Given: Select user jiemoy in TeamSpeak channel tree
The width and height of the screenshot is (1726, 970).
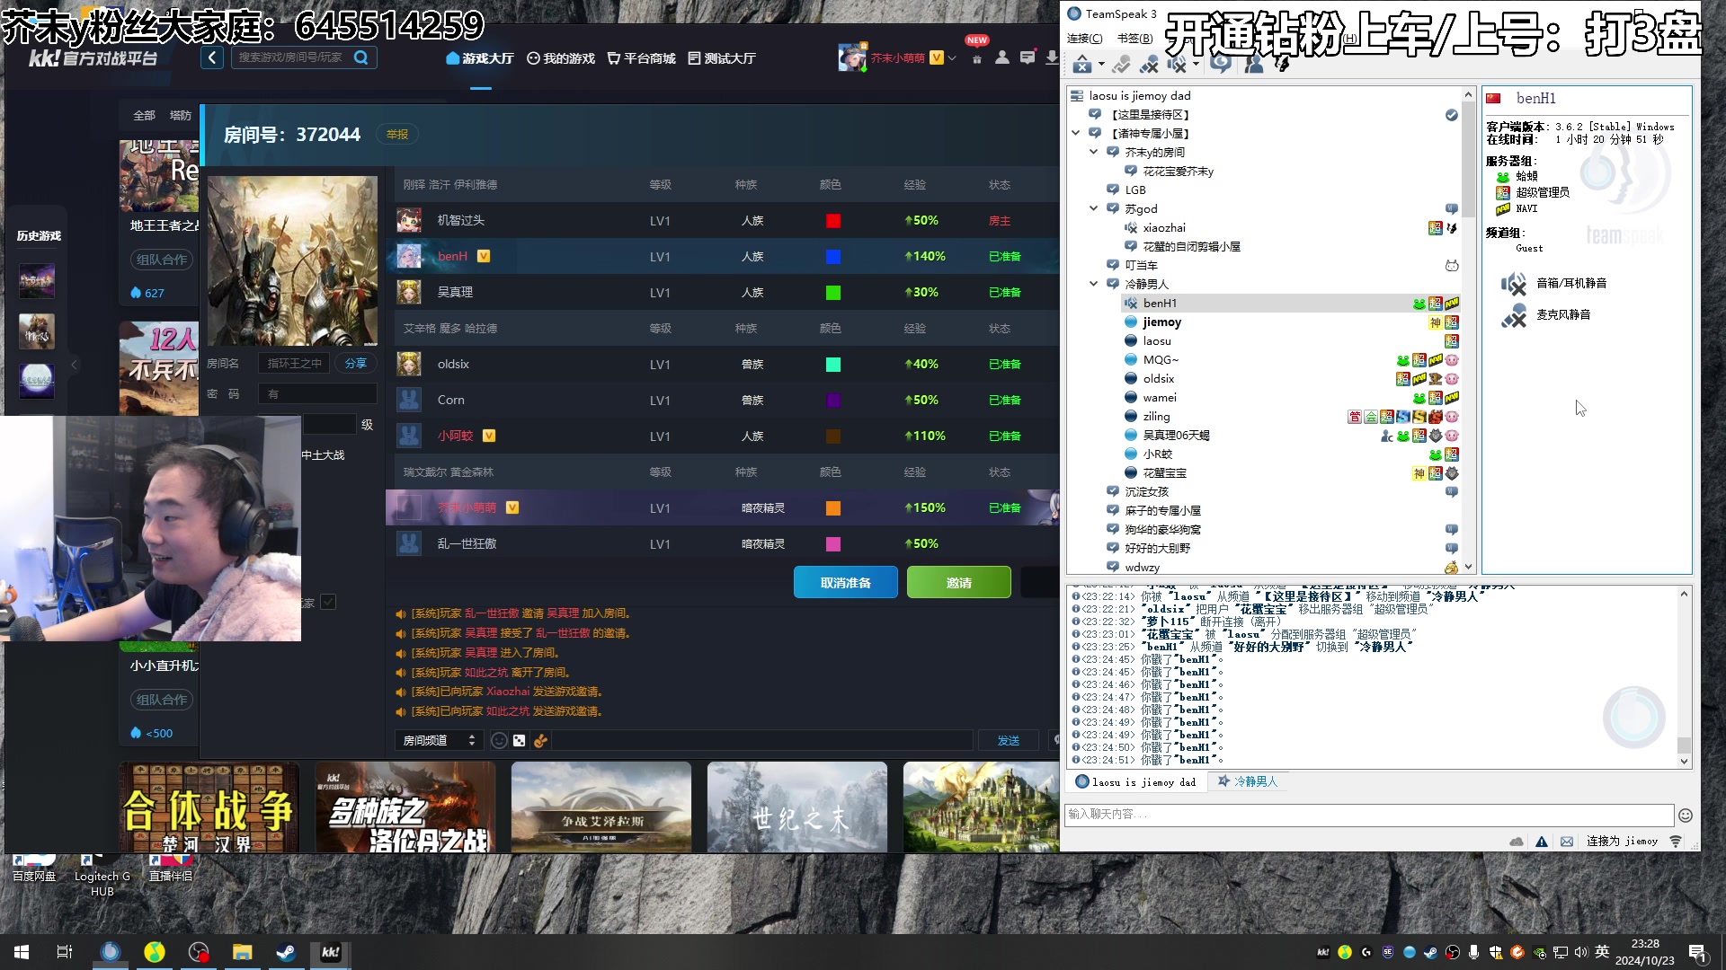Looking at the screenshot, I should coord(1161,322).
